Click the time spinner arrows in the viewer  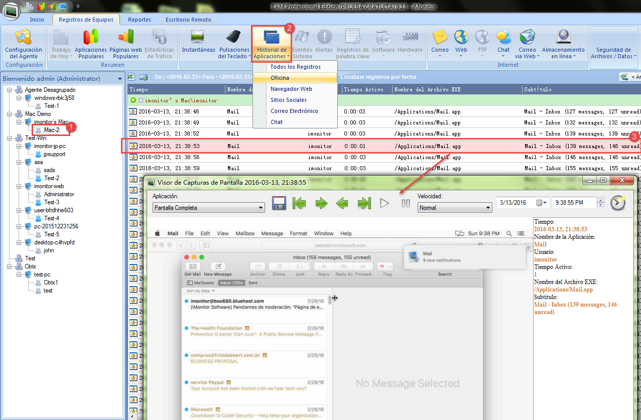pos(601,203)
